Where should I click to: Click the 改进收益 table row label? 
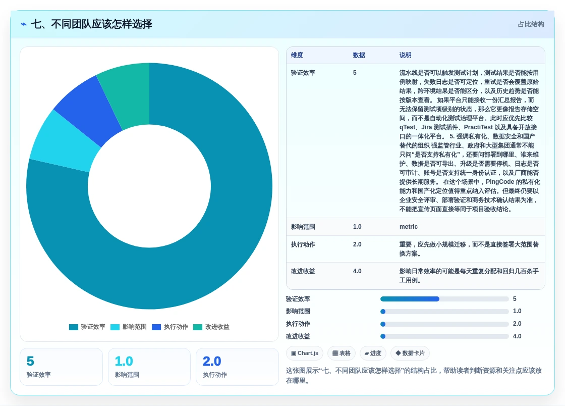coord(303,271)
